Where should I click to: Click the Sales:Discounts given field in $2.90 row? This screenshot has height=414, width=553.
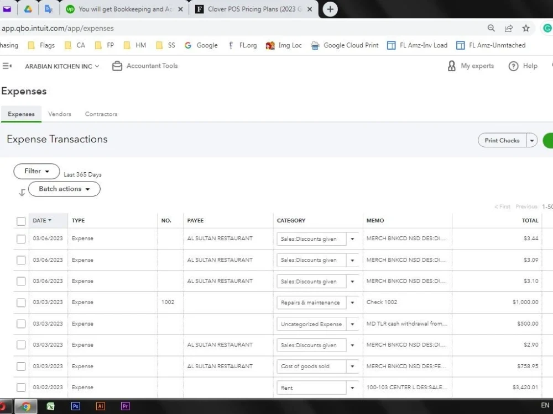pyautogui.click(x=311, y=346)
